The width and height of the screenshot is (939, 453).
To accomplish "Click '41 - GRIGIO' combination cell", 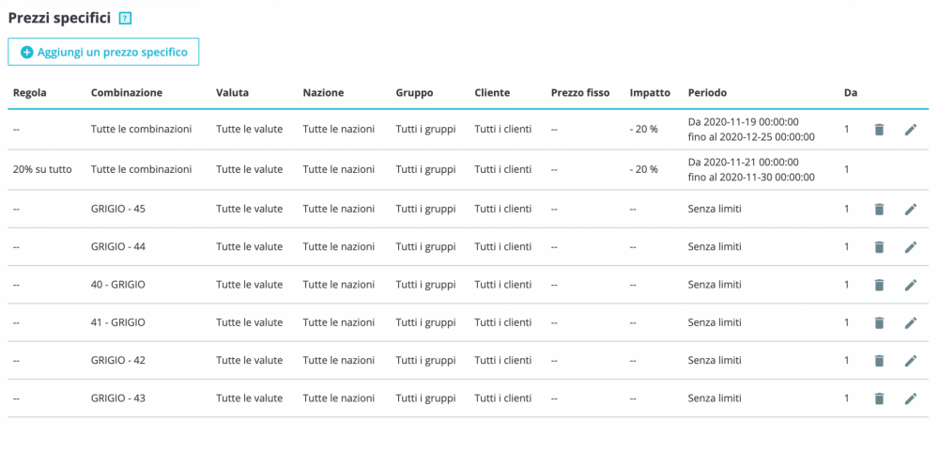I will pos(118,323).
